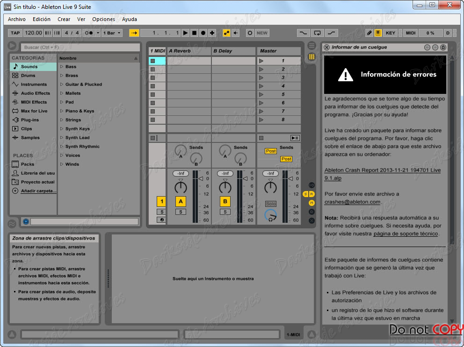Launch Master scene 1
This screenshot has height=347, width=464.
261,61
